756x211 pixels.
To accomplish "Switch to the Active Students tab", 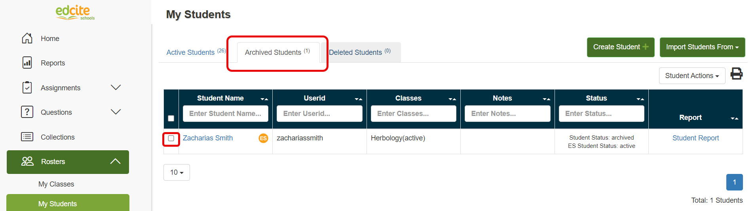I will [191, 52].
